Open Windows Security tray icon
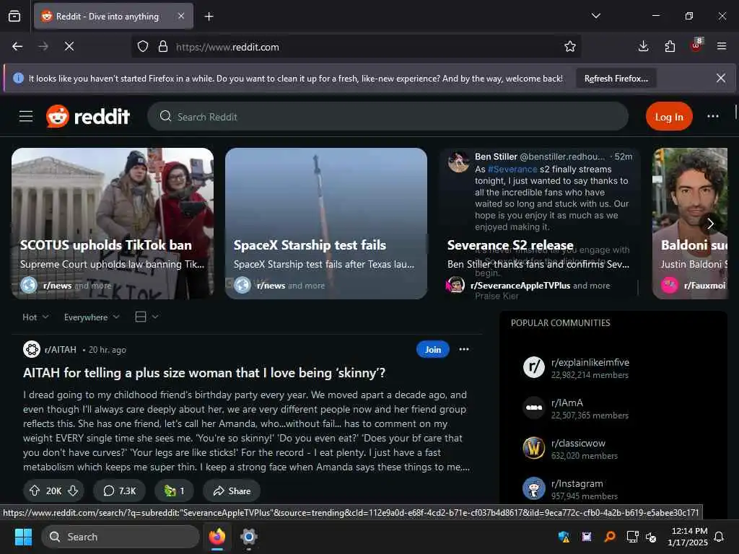Screen dimensions: 739x554 (564, 537)
